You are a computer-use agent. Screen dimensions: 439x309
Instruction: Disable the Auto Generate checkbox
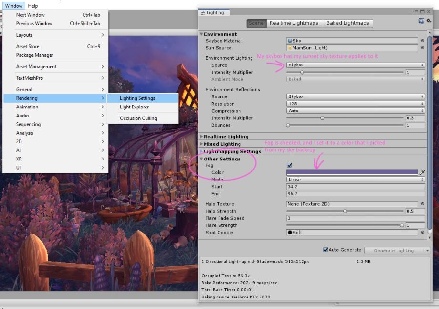pos(325,250)
